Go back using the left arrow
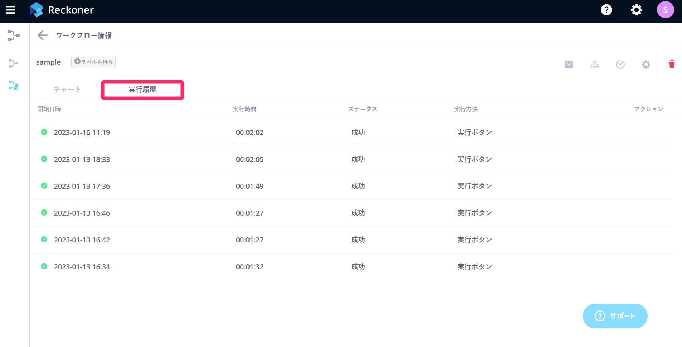This screenshot has height=347, width=682. (43, 35)
